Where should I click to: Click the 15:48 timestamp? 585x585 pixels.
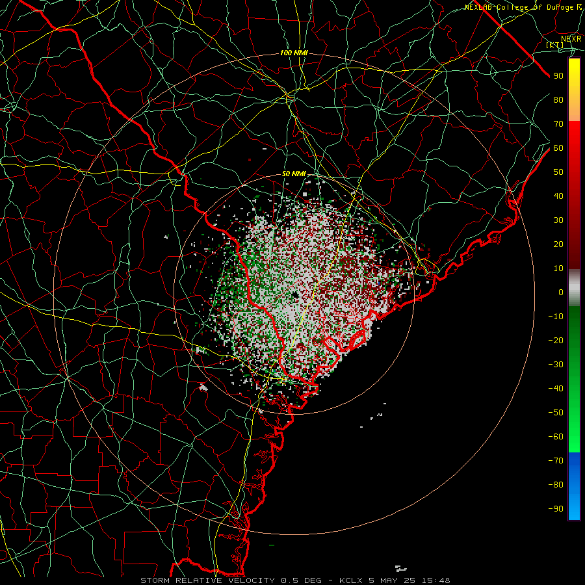pyautogui.click(x=435, y=580)
